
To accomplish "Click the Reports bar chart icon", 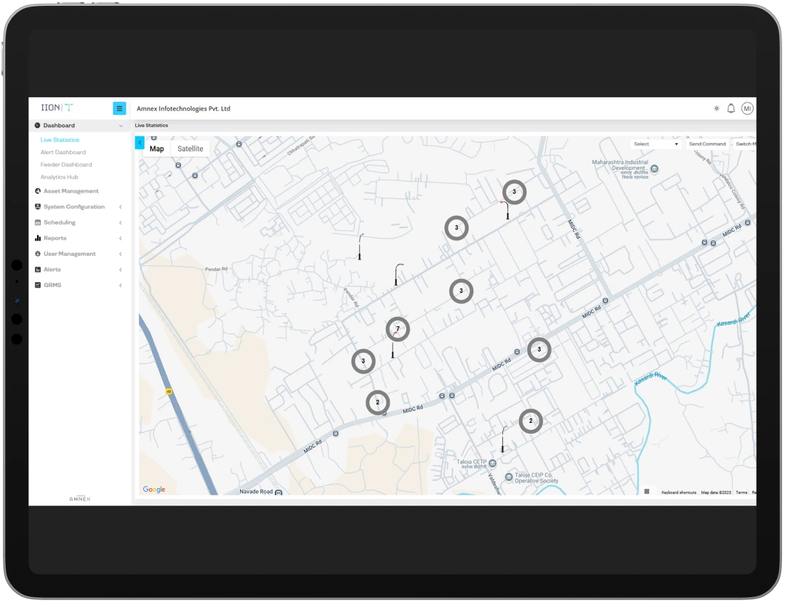I will 38,238.
